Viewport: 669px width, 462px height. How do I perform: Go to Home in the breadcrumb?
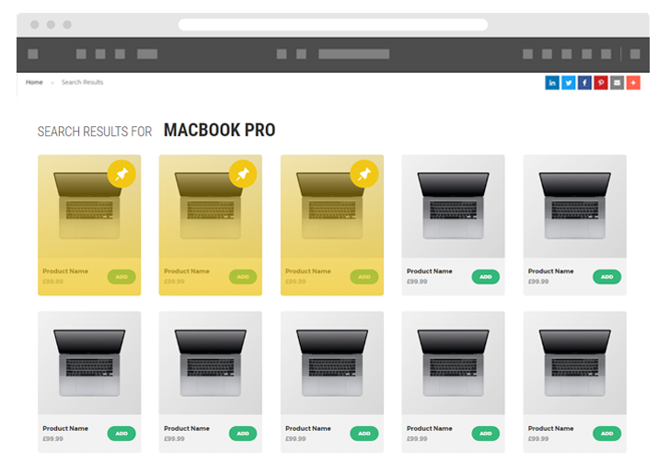(34, 82)
